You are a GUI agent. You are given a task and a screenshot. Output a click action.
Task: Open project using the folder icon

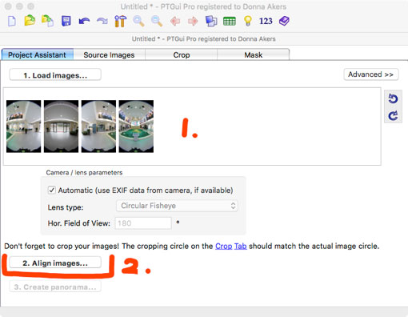tap(30, 21)
